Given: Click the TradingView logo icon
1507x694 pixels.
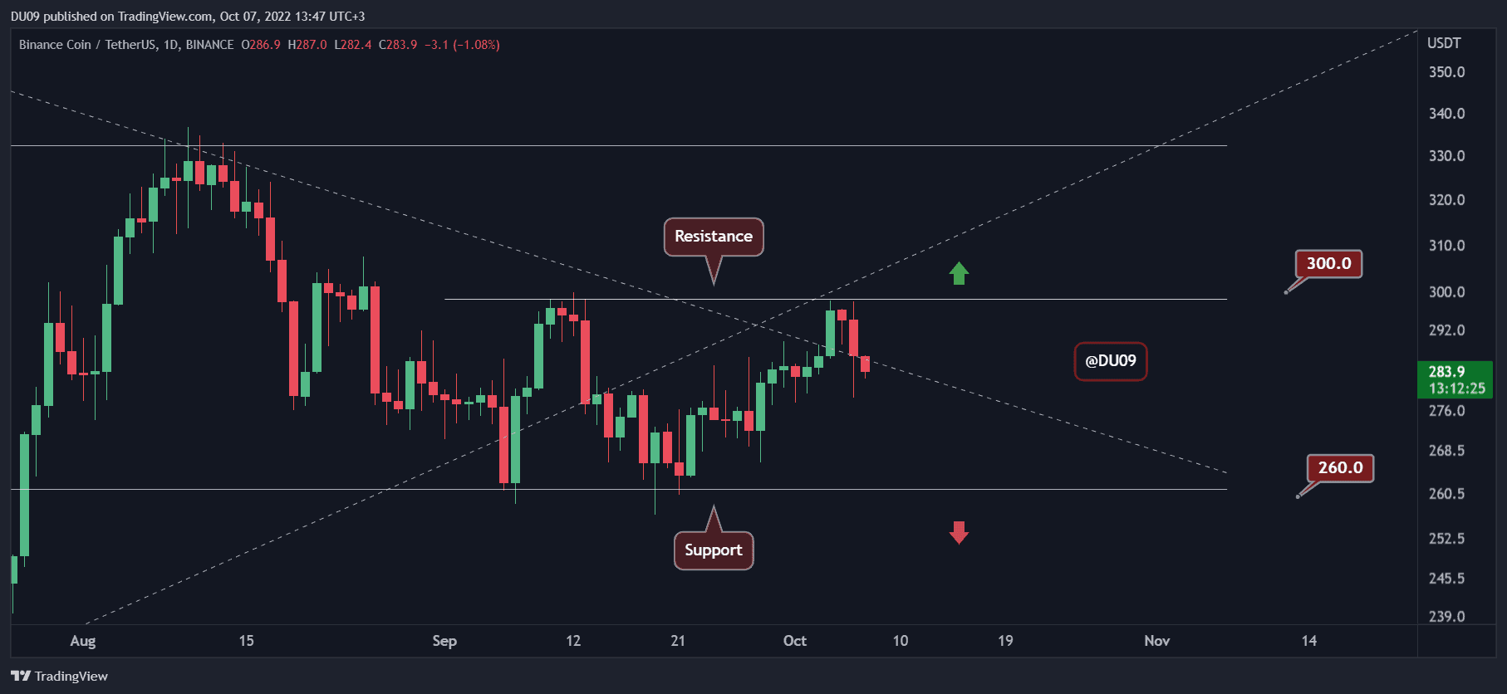Looking at the screenshot, I should (21, 676).
